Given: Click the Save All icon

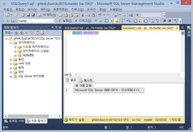Looking at the screenshot, I should (33, 15).
